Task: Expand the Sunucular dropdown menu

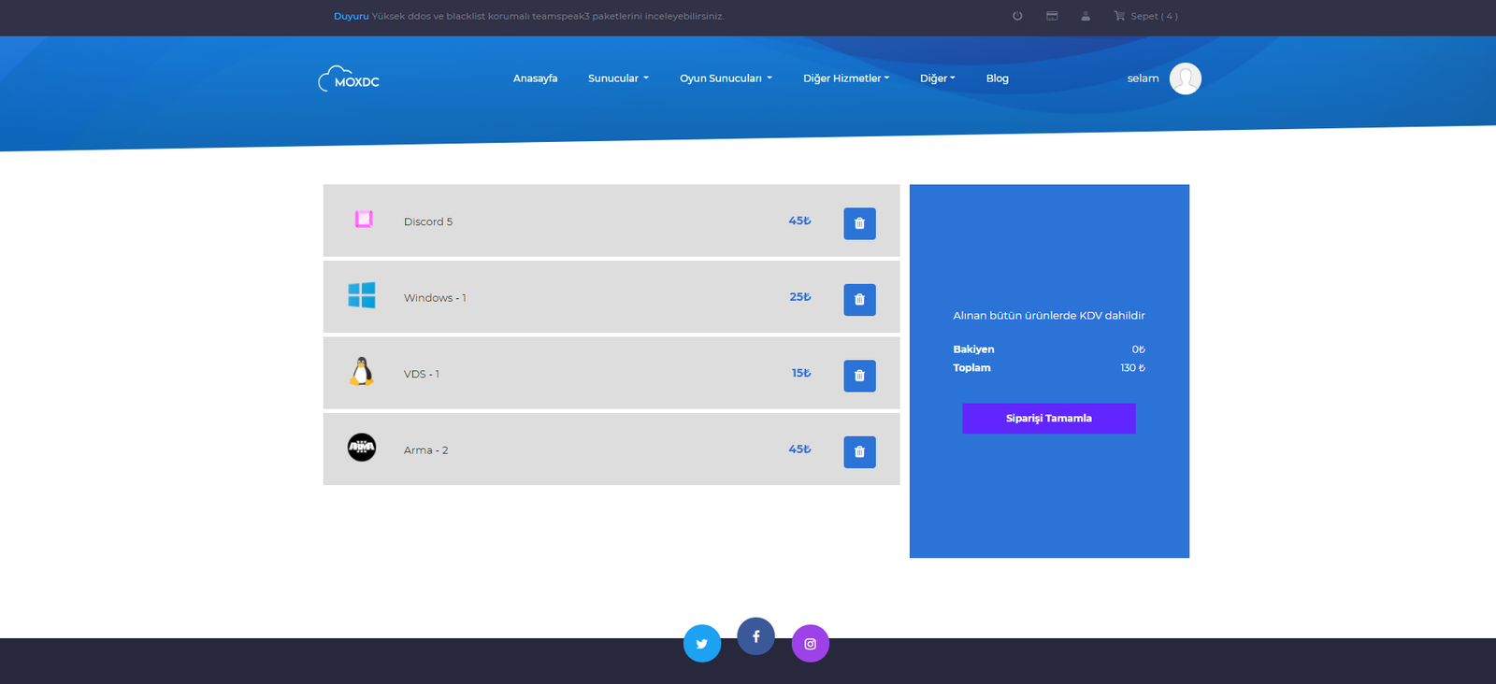Action: tap(618, 78)
